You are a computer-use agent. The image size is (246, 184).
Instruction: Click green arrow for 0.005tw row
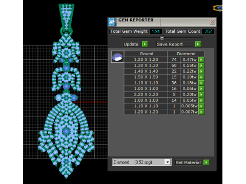(201, 106)
